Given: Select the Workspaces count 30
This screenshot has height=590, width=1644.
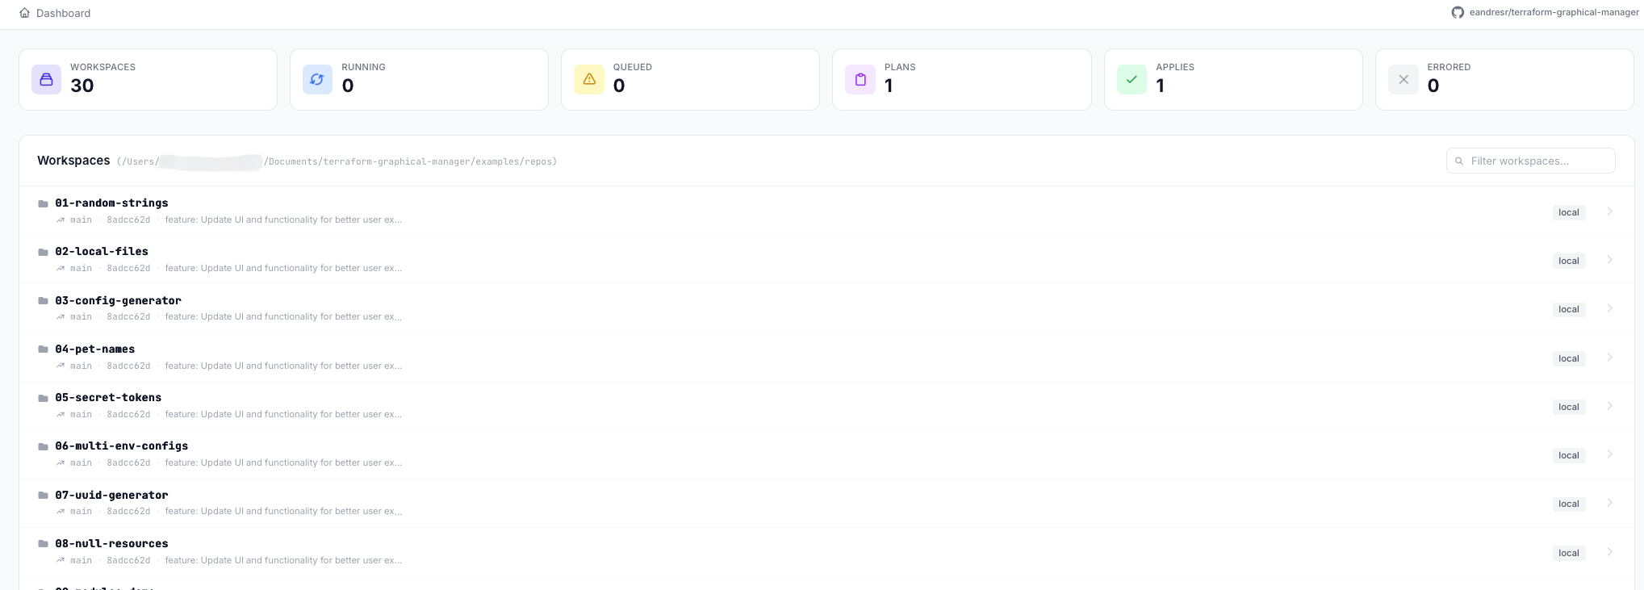Looking at the screenshot, I should coord(82,86).
